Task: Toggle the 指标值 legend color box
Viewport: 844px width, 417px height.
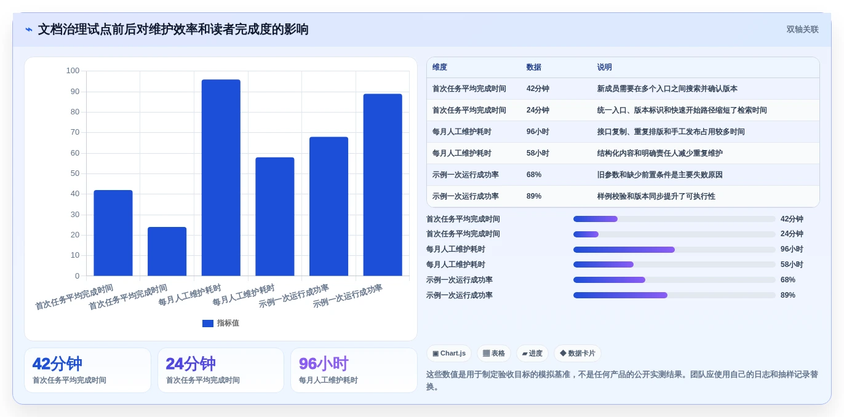Action: click(x=208, y=324)
